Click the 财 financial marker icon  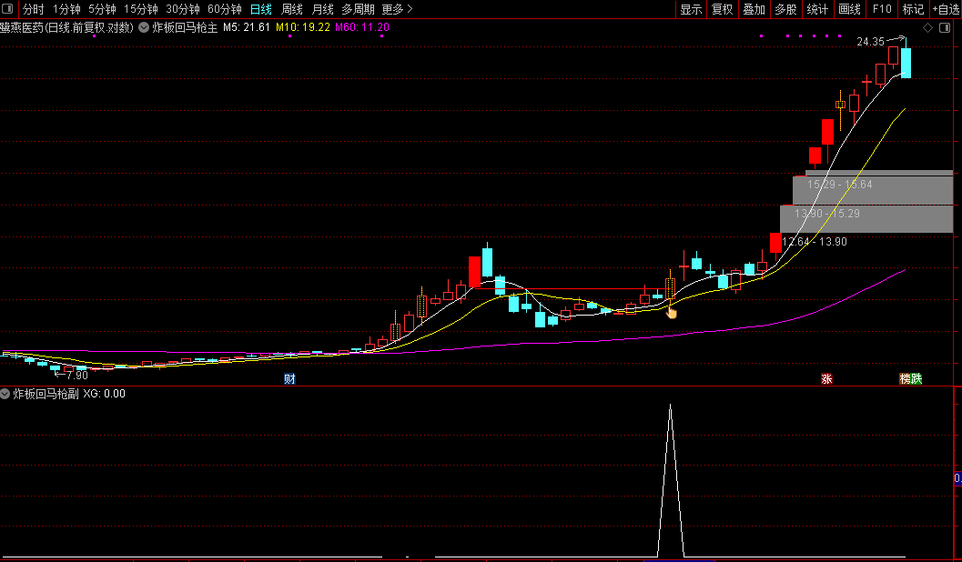click(x=289, y=378)
